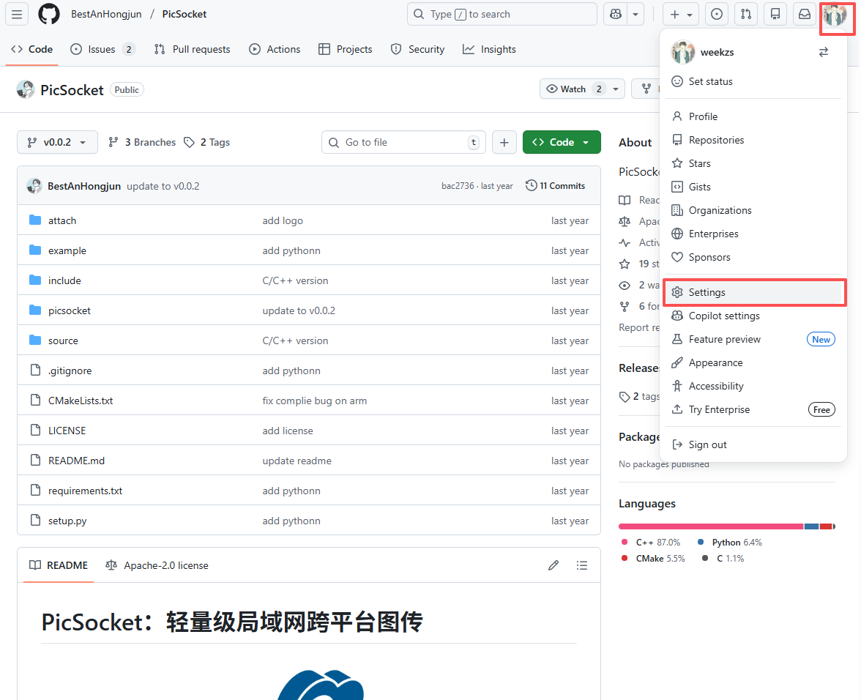This screenshot has height=700, width=861.
Task: Open requirements.txt file
Action: click(x=85, y=491)
